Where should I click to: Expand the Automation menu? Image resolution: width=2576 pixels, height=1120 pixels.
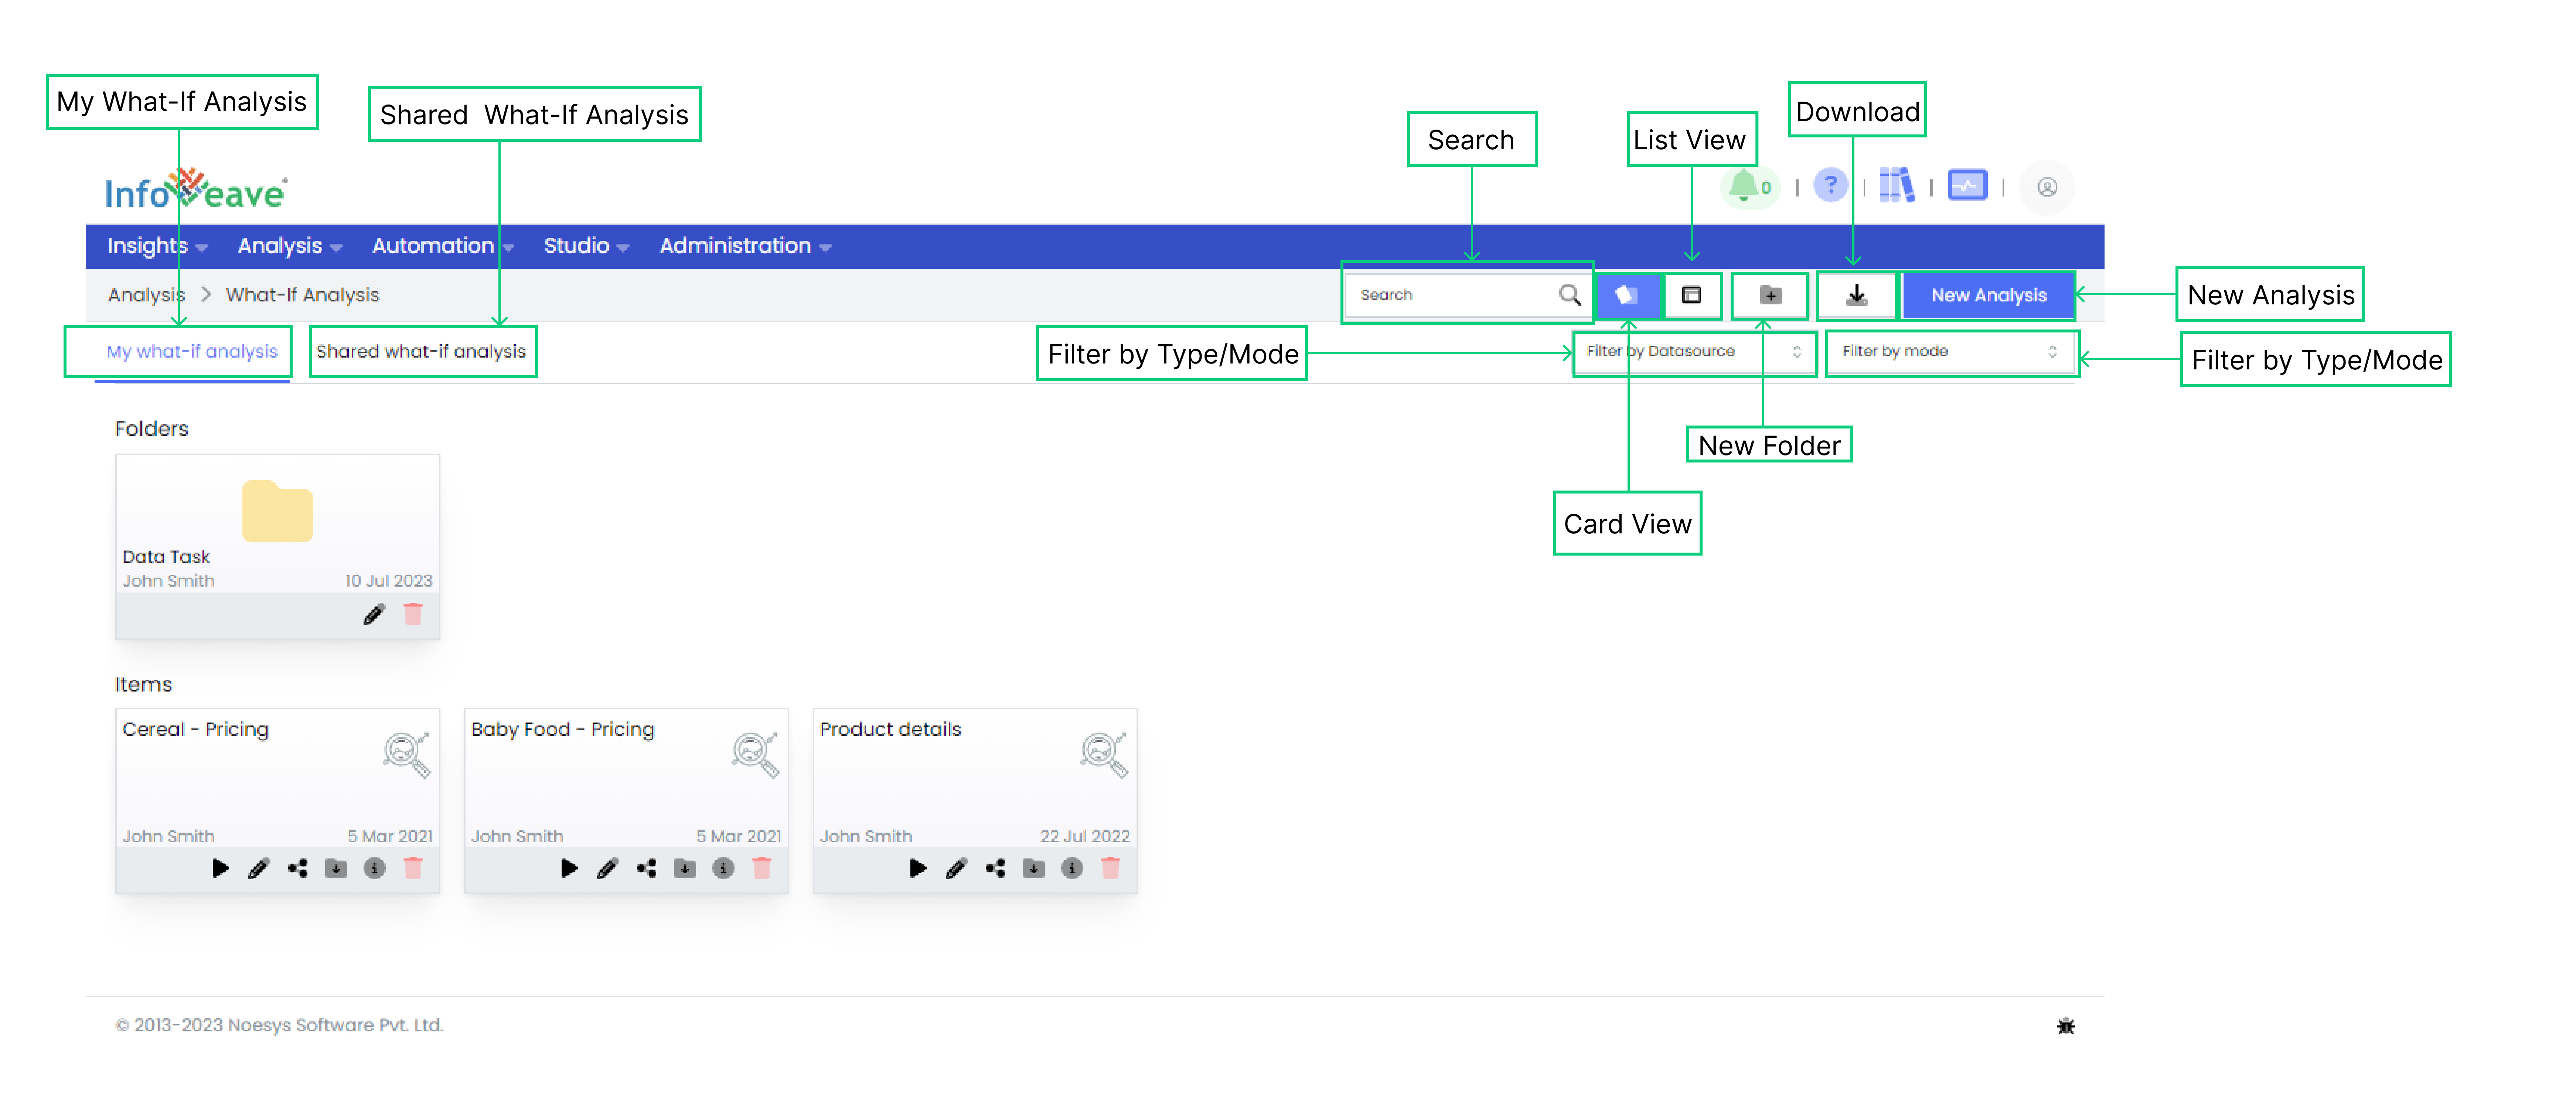[x=443, y=246]
